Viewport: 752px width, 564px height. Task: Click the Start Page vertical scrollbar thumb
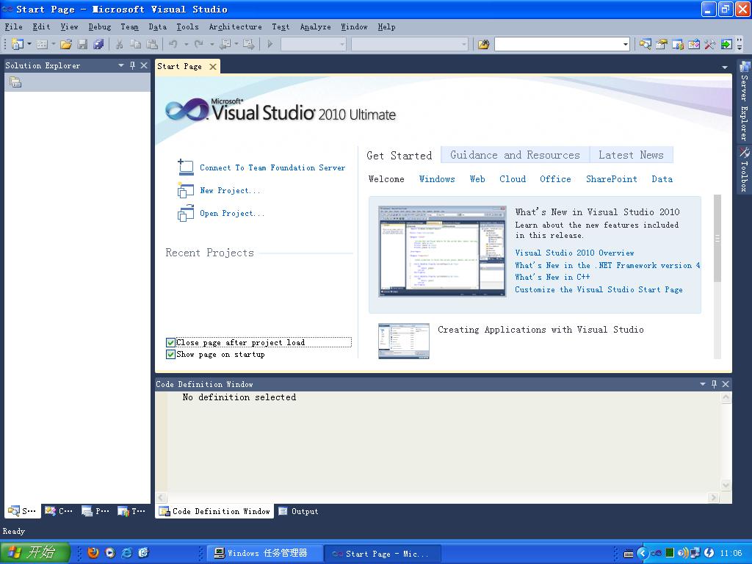click(x=717, y=239)
